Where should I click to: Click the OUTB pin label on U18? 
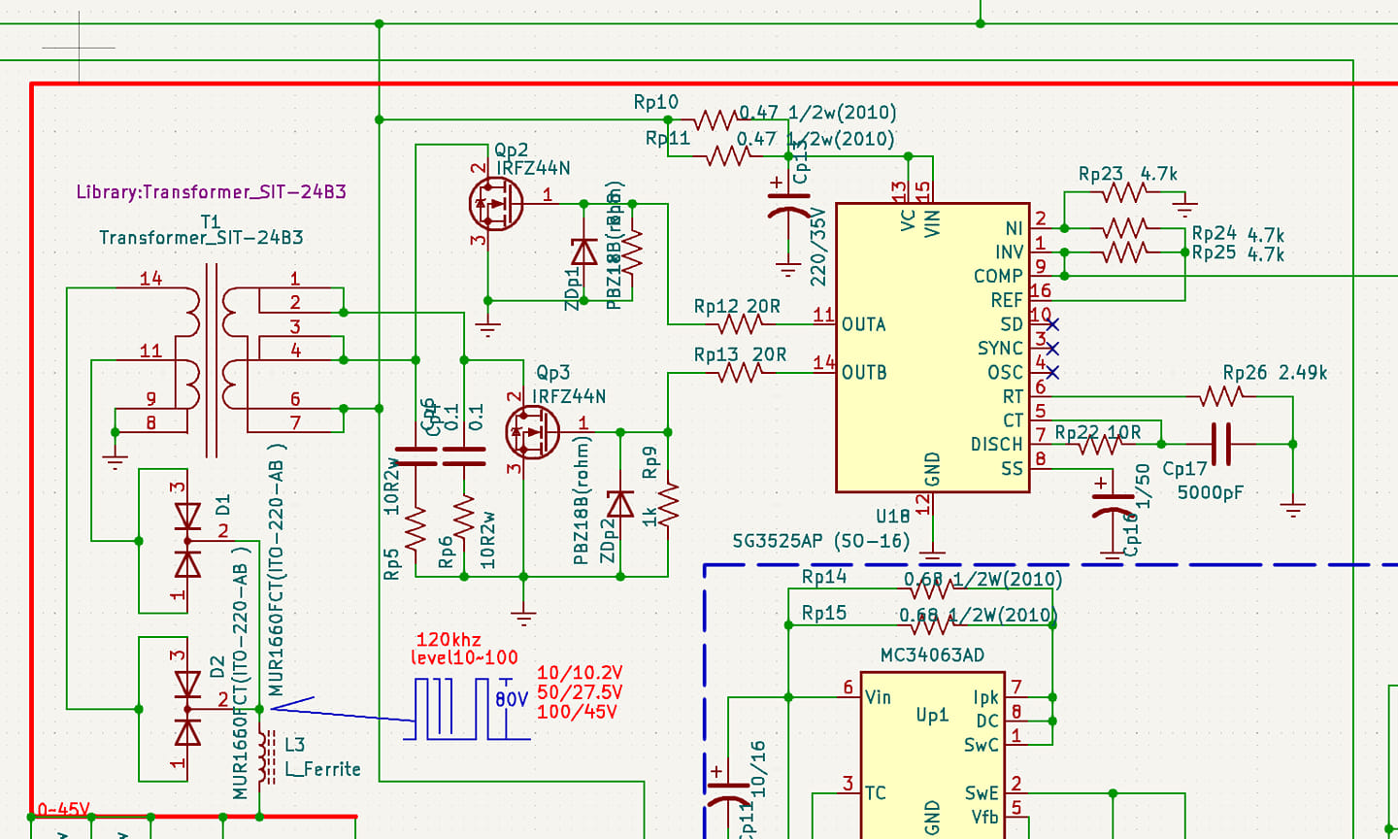[863, 372]
